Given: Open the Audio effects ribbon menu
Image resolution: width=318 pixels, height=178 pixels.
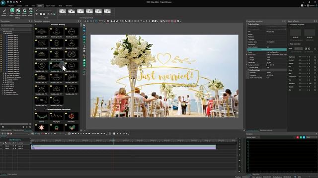Looking at the screenshot, I should pyautogui.click(x=24, y=12).
